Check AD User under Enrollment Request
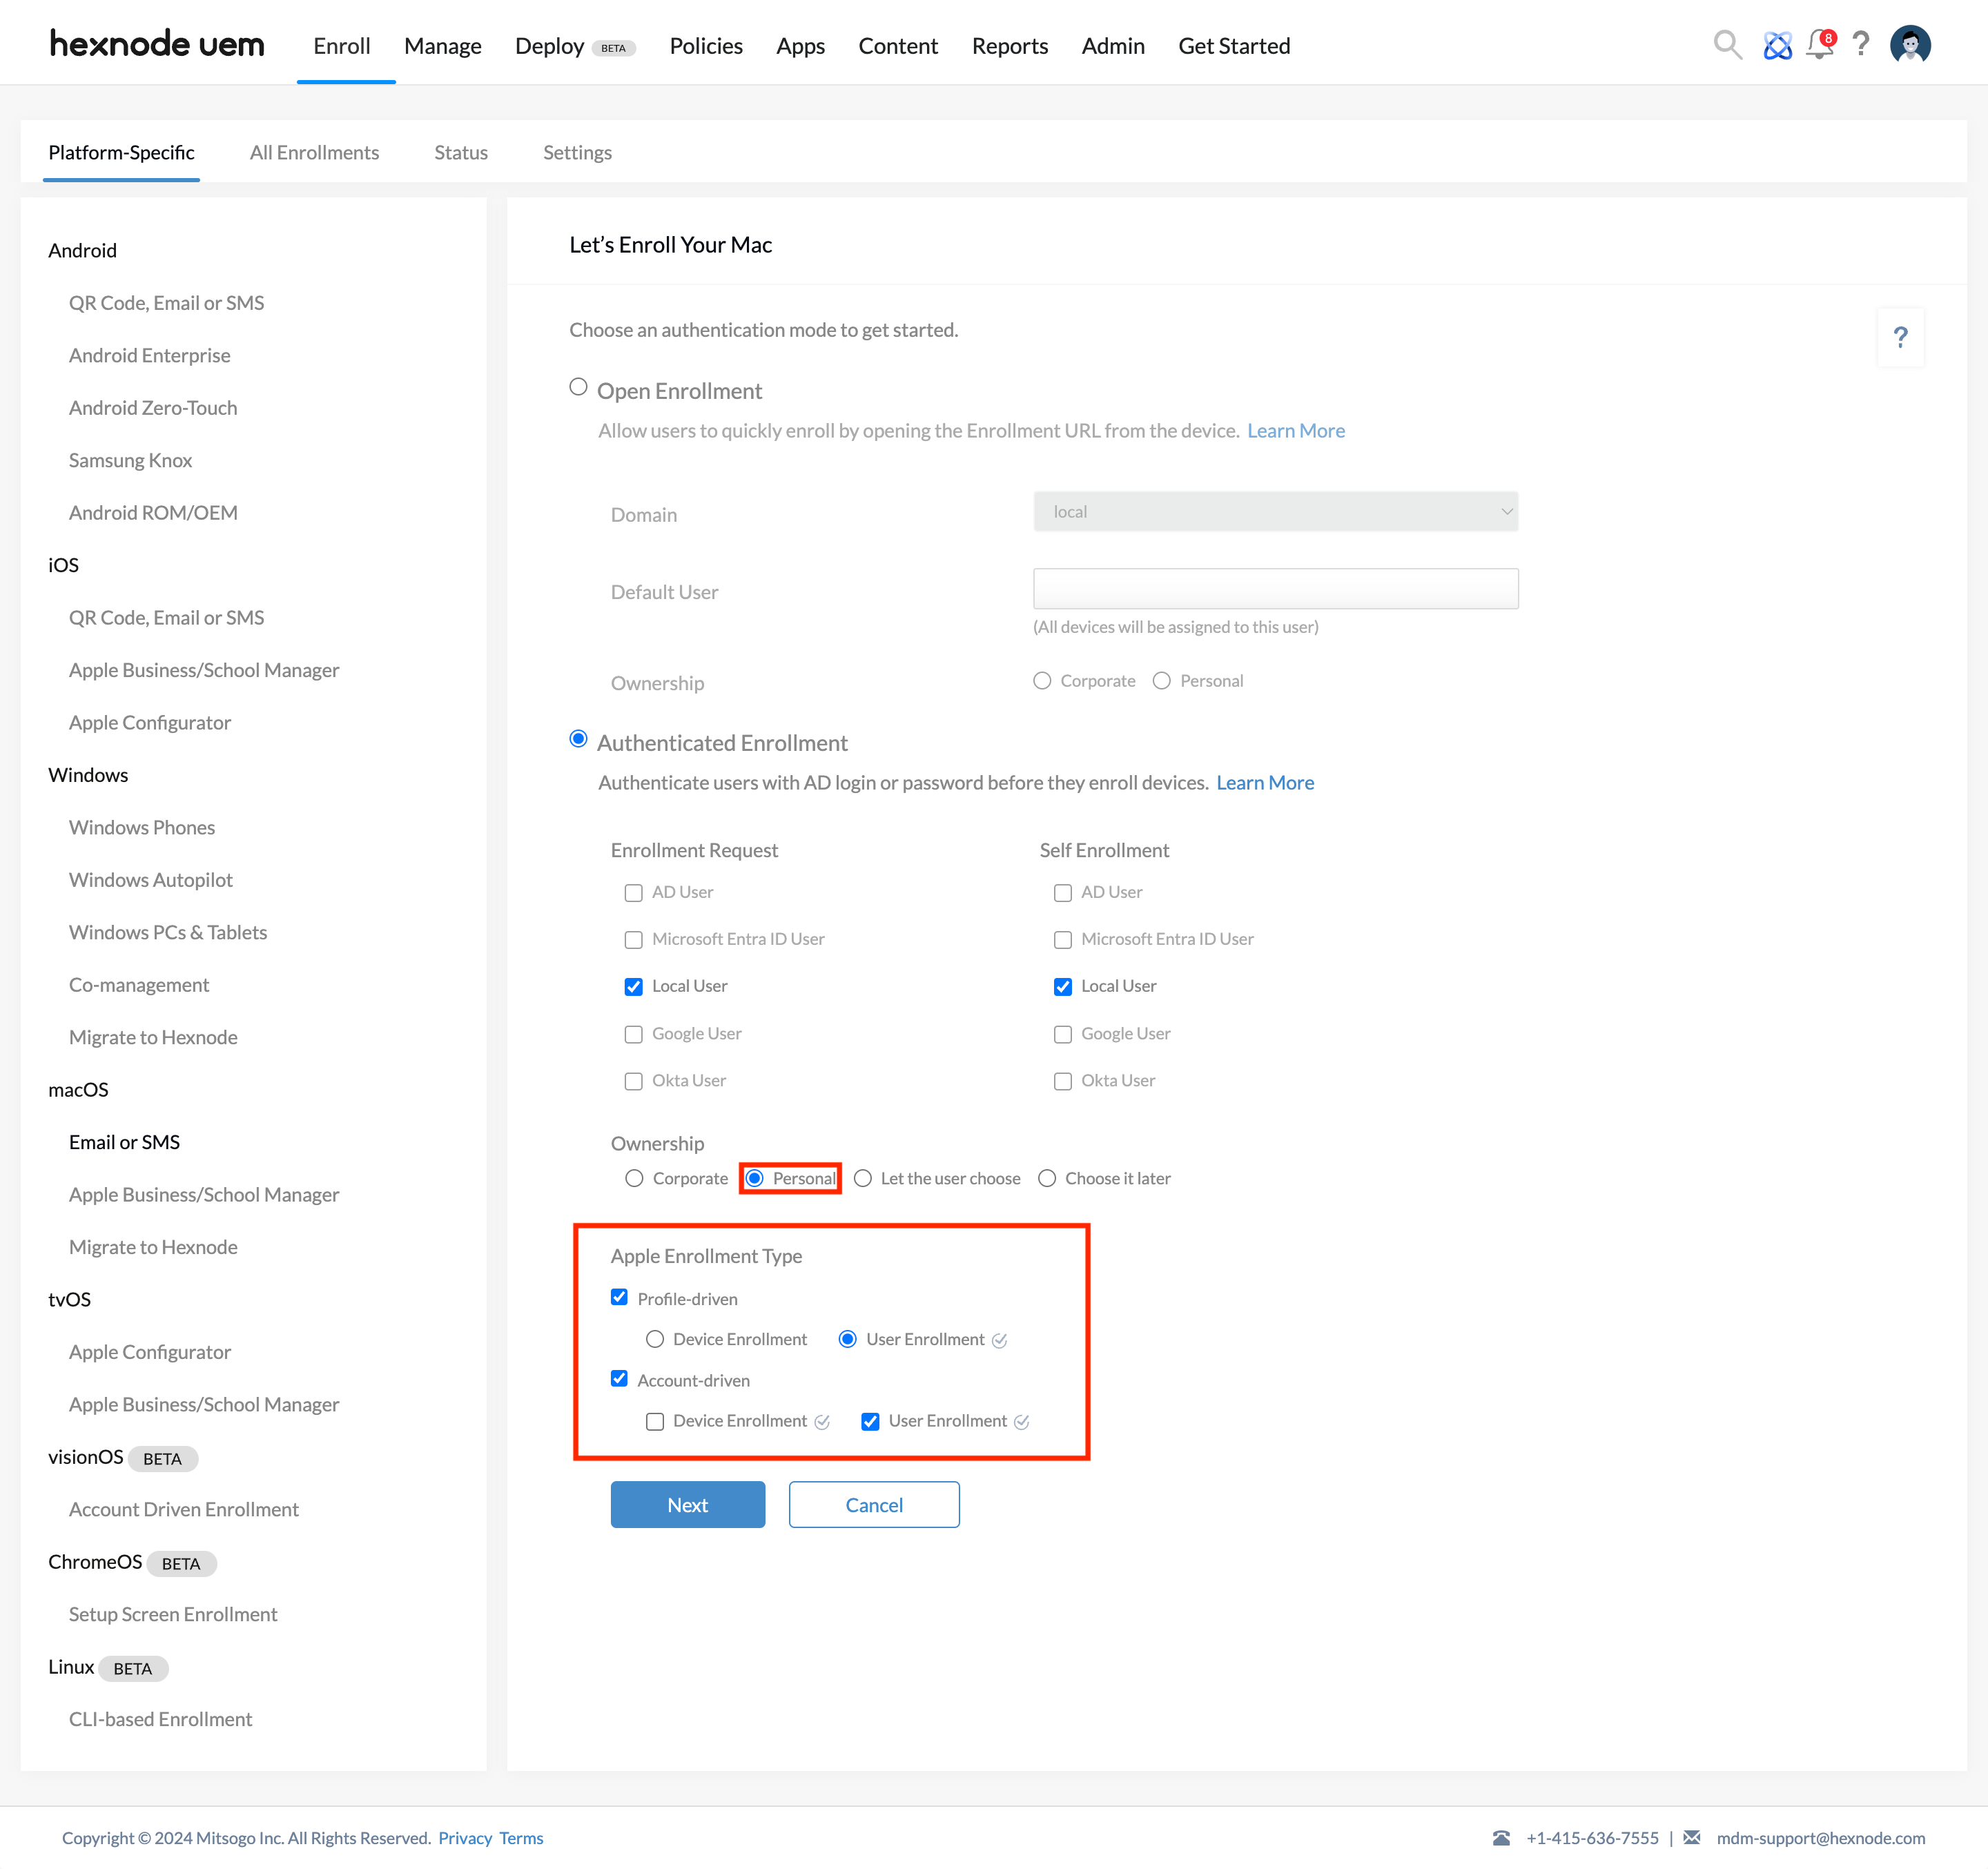The image size is (1988, 1869). click(x=633, y=893)
